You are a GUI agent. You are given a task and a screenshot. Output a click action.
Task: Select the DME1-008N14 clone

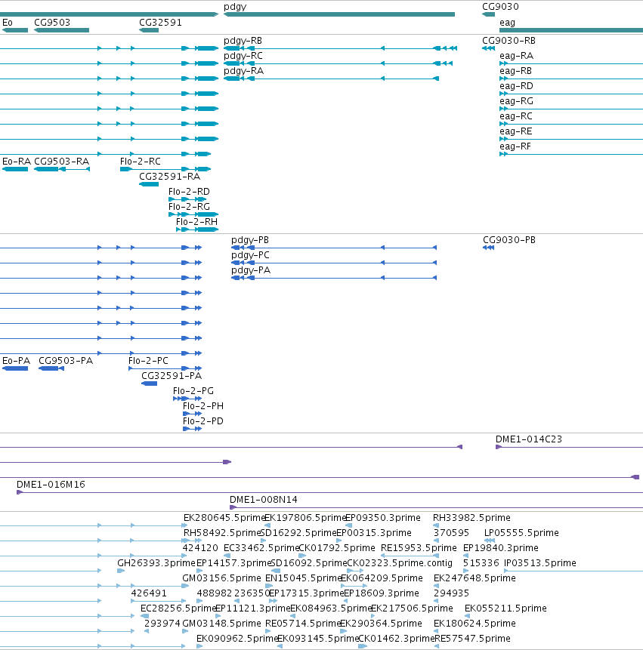(x=437, y=507)
